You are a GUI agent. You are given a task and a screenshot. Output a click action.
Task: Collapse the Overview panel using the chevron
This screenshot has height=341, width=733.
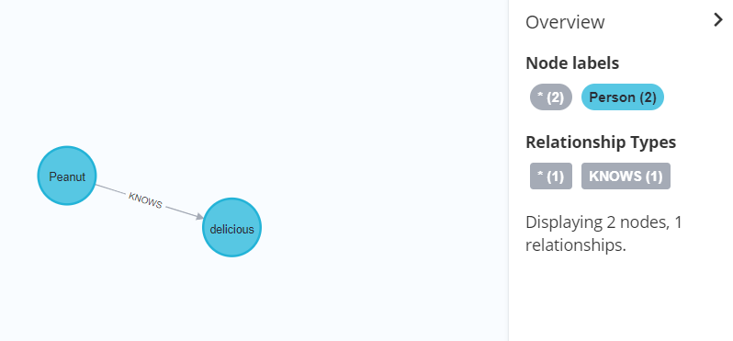[x=718, y=19]
